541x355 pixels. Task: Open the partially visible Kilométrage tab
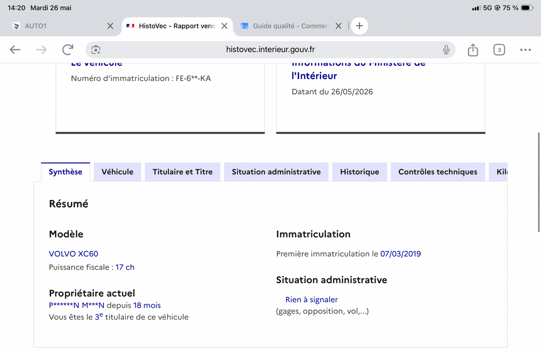(x=498, y=172)
